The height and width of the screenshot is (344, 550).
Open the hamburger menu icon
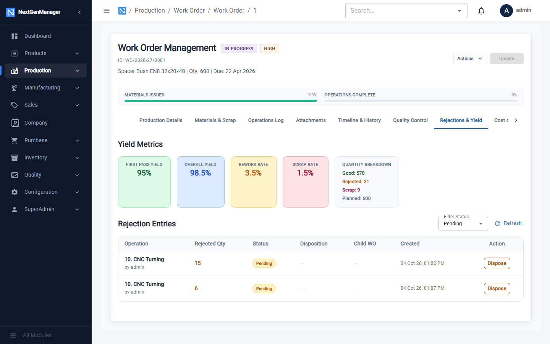tap(107, 11)
